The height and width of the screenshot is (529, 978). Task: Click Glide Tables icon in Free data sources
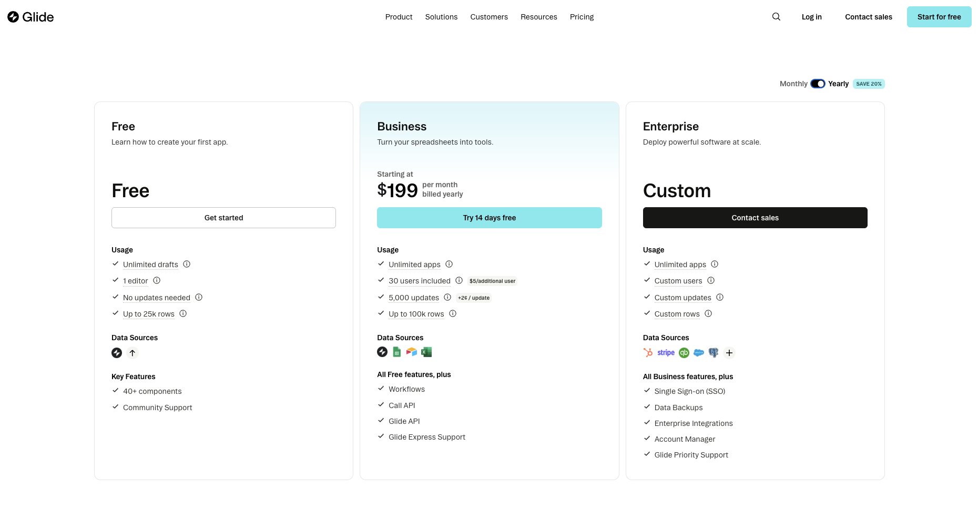[117, 353]
